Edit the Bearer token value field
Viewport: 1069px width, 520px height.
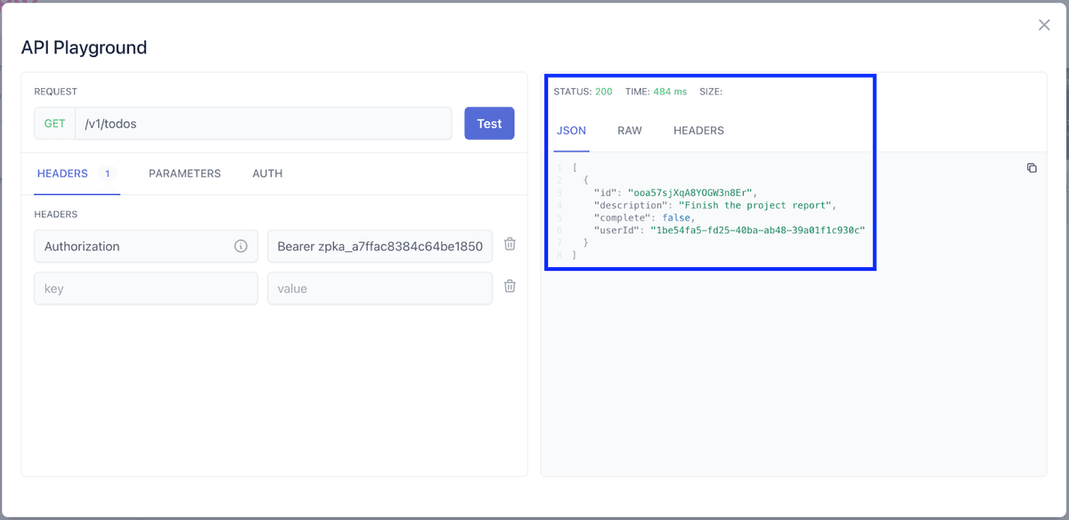(x=379, y=246)
